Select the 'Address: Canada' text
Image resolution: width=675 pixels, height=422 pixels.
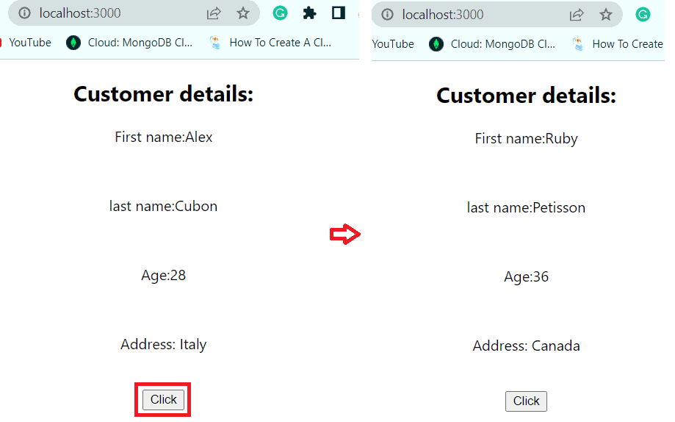(526, 346)
